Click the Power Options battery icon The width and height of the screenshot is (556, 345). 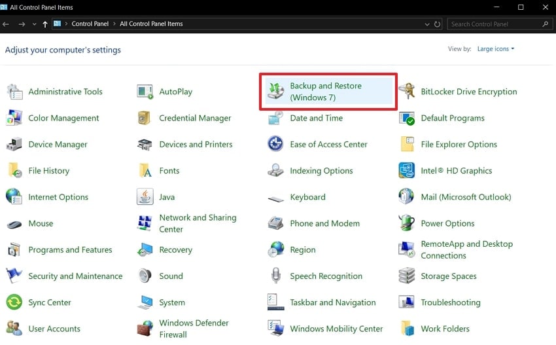(x=407, y=223)
